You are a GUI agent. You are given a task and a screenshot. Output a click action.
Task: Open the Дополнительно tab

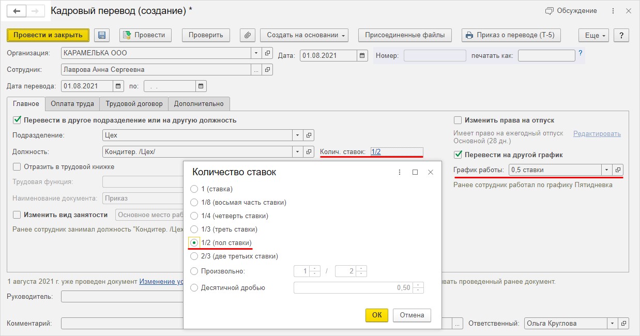coord(199,104)
